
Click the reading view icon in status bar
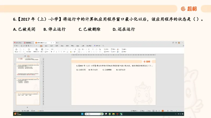(x=159, y=111)
